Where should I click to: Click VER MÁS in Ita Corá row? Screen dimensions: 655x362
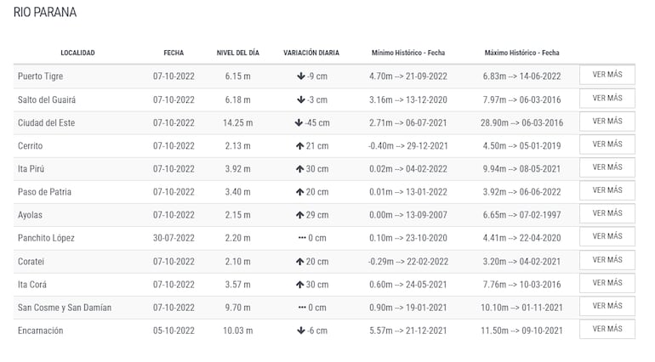click(607, 283)
